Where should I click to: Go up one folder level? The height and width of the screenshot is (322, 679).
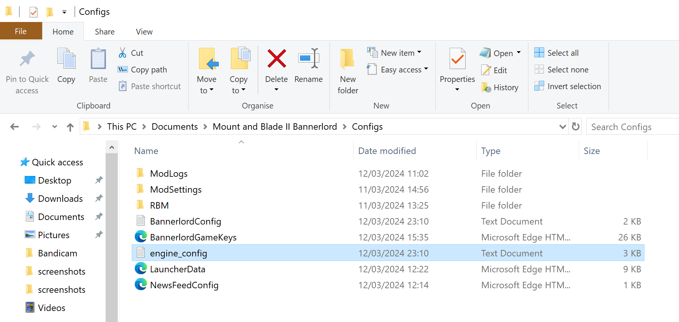point(70,127)
